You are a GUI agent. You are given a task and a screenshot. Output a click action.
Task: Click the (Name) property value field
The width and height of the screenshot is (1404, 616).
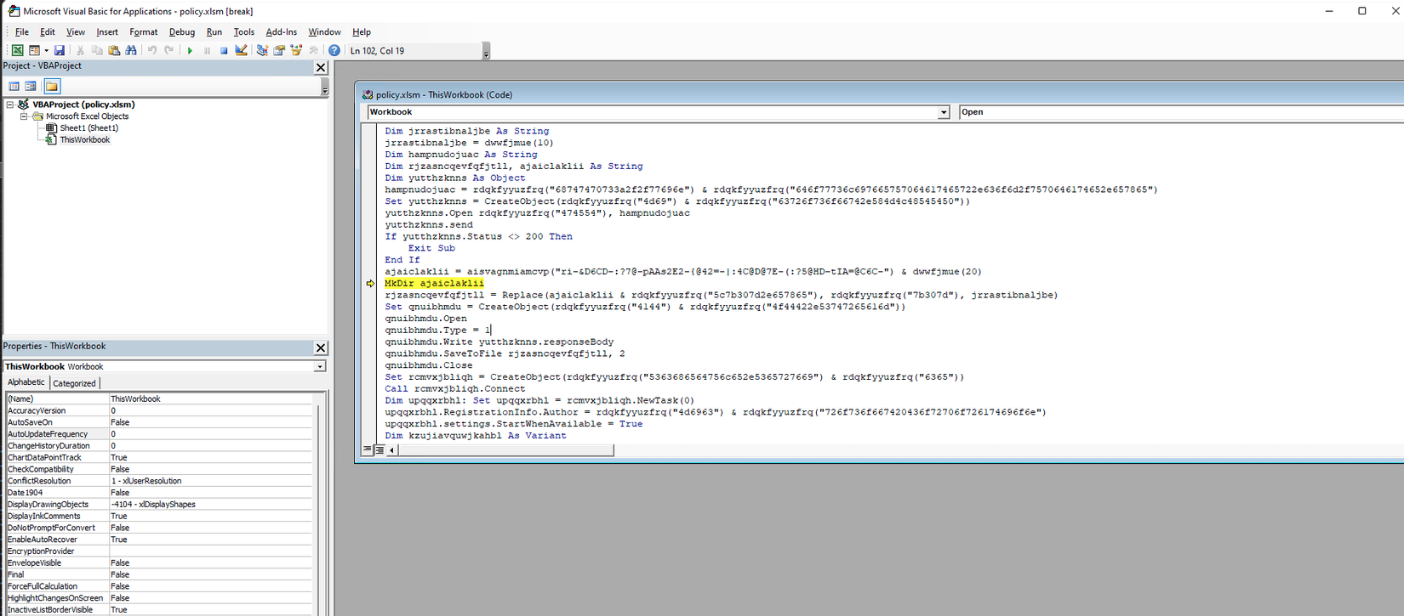[211, 398]
